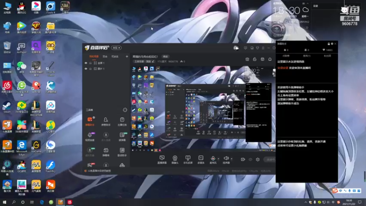Open the iTools 4 desktop icon
Screen dimensions: 366x206
[x=50, y=7]
